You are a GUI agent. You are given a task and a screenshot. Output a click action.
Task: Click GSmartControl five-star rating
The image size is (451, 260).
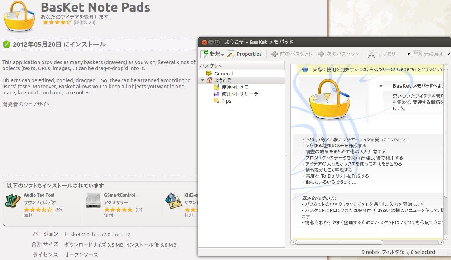(x=118, y=210)
